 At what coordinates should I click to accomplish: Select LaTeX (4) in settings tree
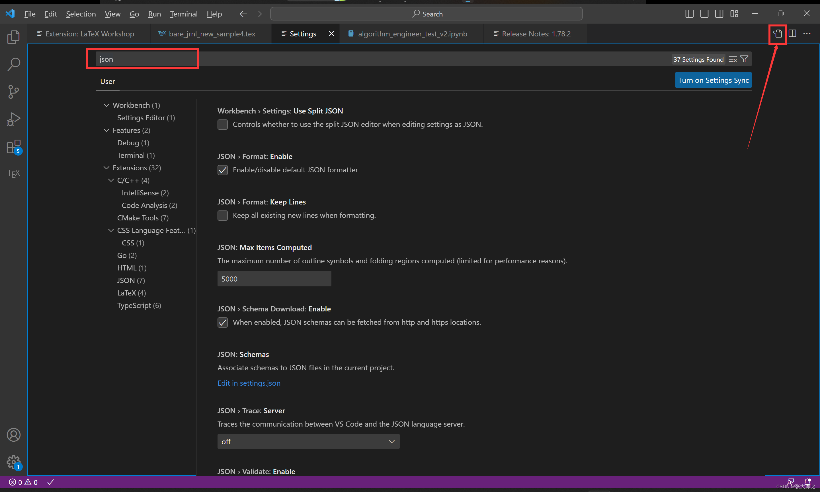(x=132, y=293)
